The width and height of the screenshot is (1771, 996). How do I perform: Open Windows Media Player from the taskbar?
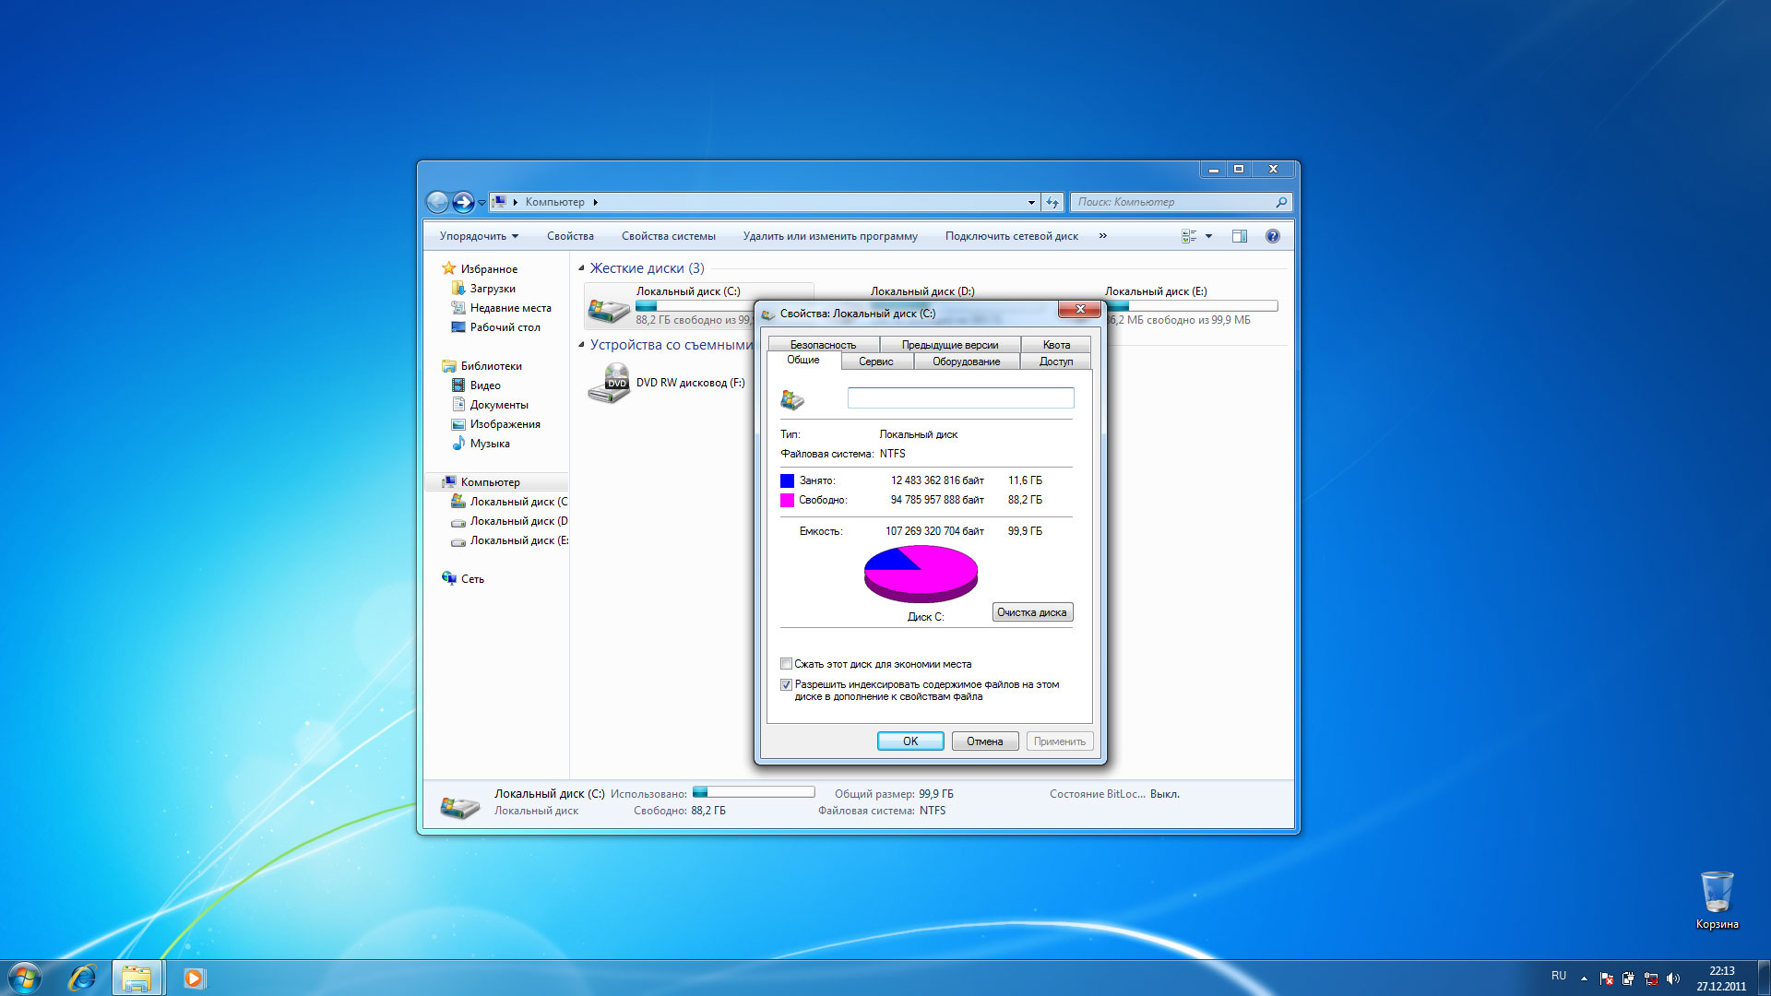tap(194, 978)
